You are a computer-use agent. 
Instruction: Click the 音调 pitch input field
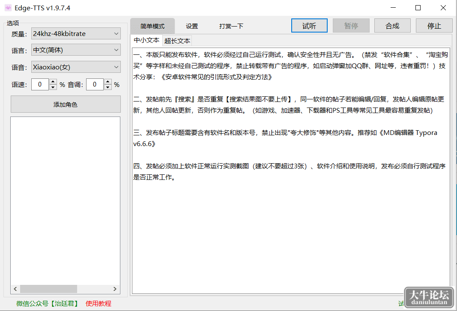click(95, 84)
